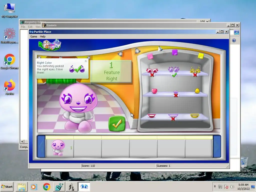
Task: Click the network tray icon
Action: pyautogui.click(x=220, y=186)
